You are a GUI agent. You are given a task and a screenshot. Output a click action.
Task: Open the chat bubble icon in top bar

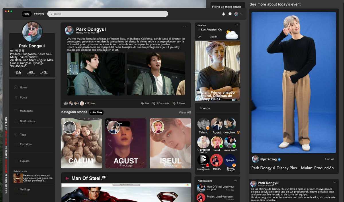pyautogui.click(x=230, y=14)
